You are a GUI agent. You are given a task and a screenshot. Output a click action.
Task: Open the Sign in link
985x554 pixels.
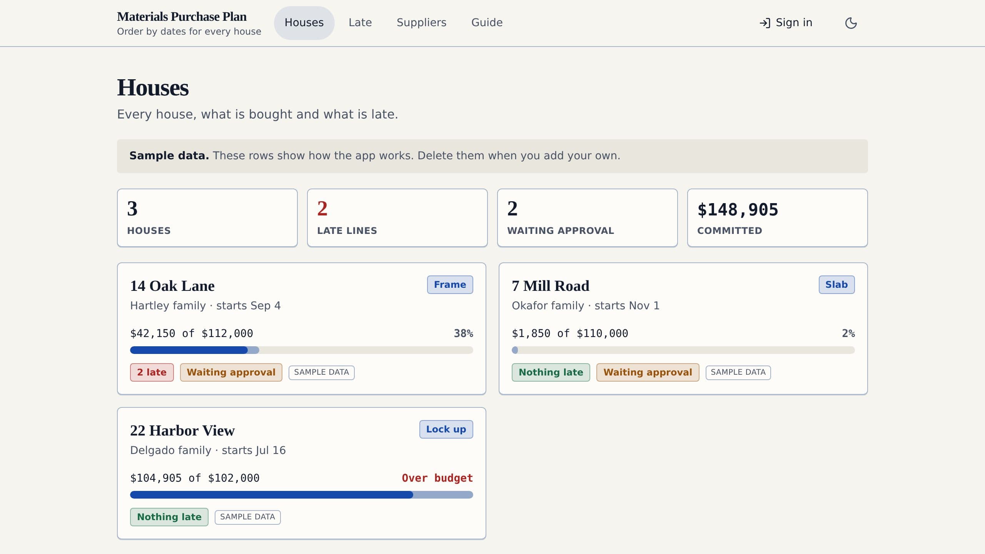click(x=786, y=23)
